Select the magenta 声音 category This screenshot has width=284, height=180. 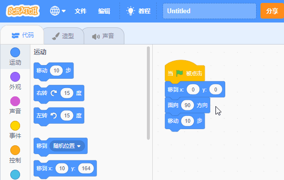click(x=15, y=105)
